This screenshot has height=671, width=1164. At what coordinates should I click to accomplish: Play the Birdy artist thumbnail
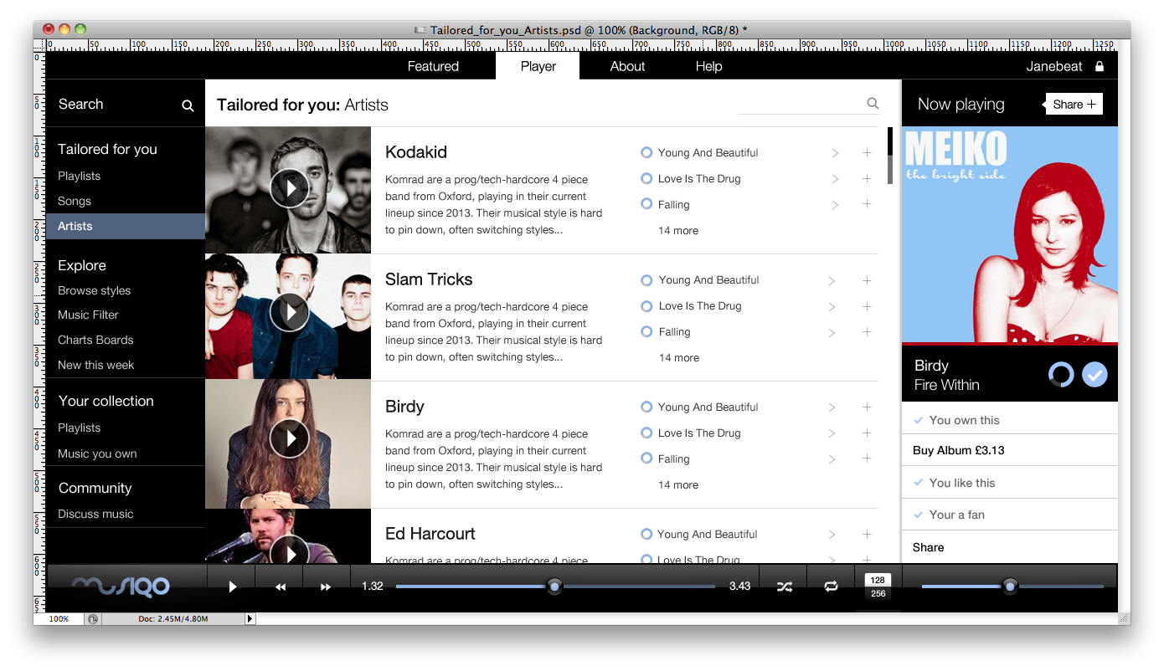290,438
